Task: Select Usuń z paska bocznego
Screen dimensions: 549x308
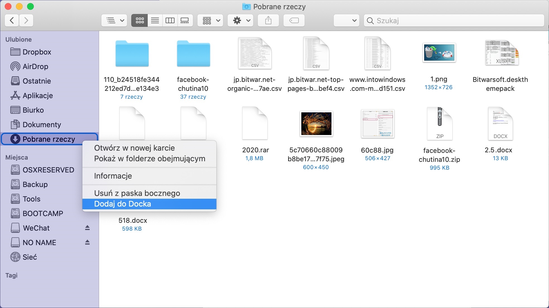Action: coord(137,193)
